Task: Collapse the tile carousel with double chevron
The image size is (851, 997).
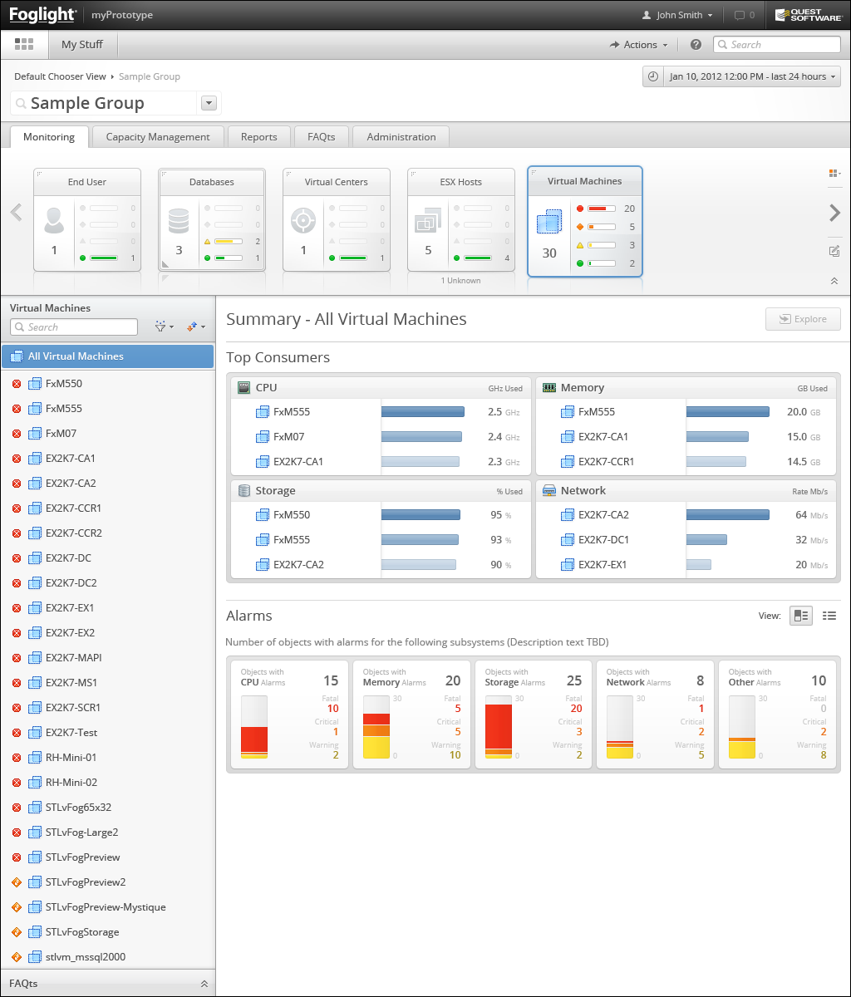Action: pyautogui.click(x=834, y=282)
